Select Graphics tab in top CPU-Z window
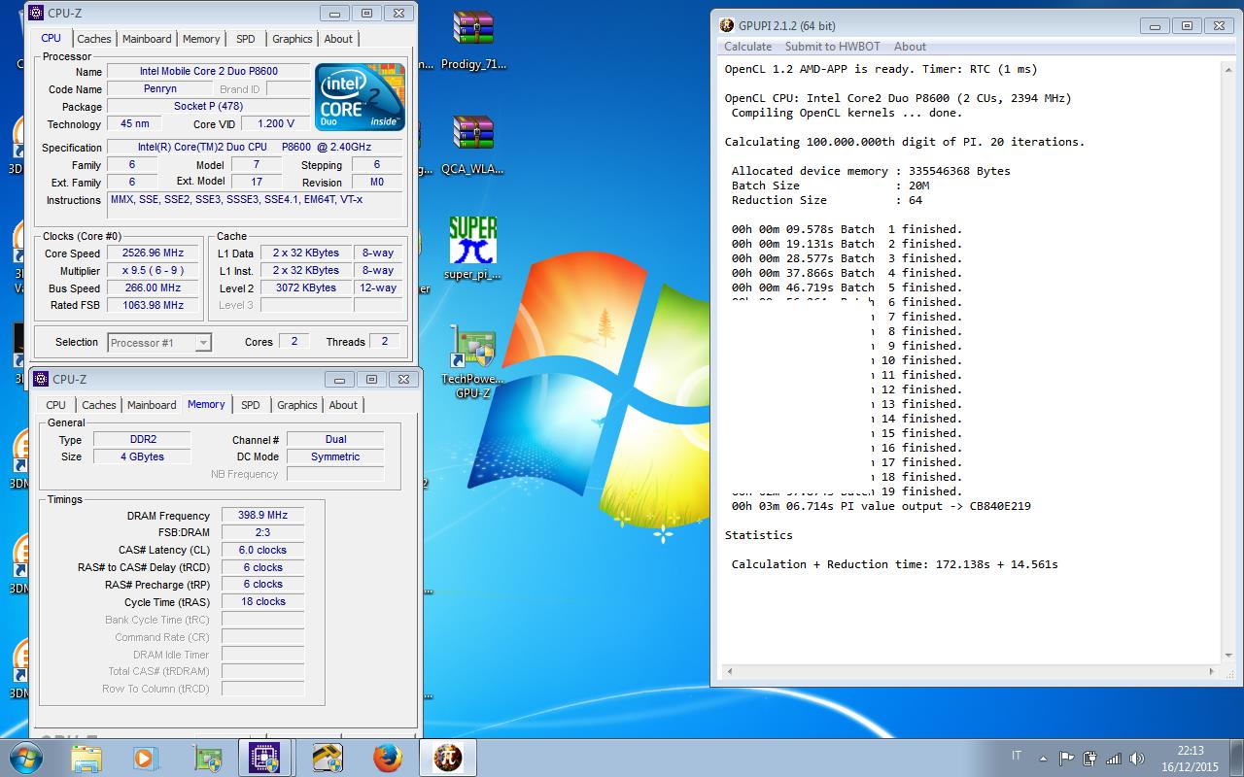Image resolution: width=1244 pixels, height=777 pixels. [x=292, y=39]
